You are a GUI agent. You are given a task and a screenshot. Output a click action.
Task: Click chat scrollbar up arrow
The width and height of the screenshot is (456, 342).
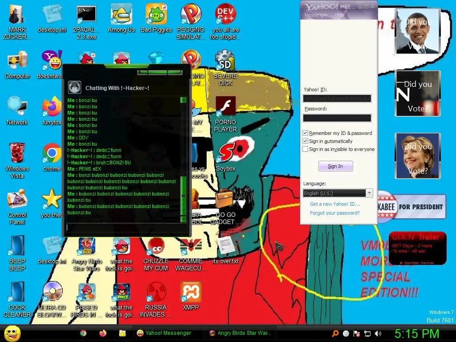pos(183,100)
